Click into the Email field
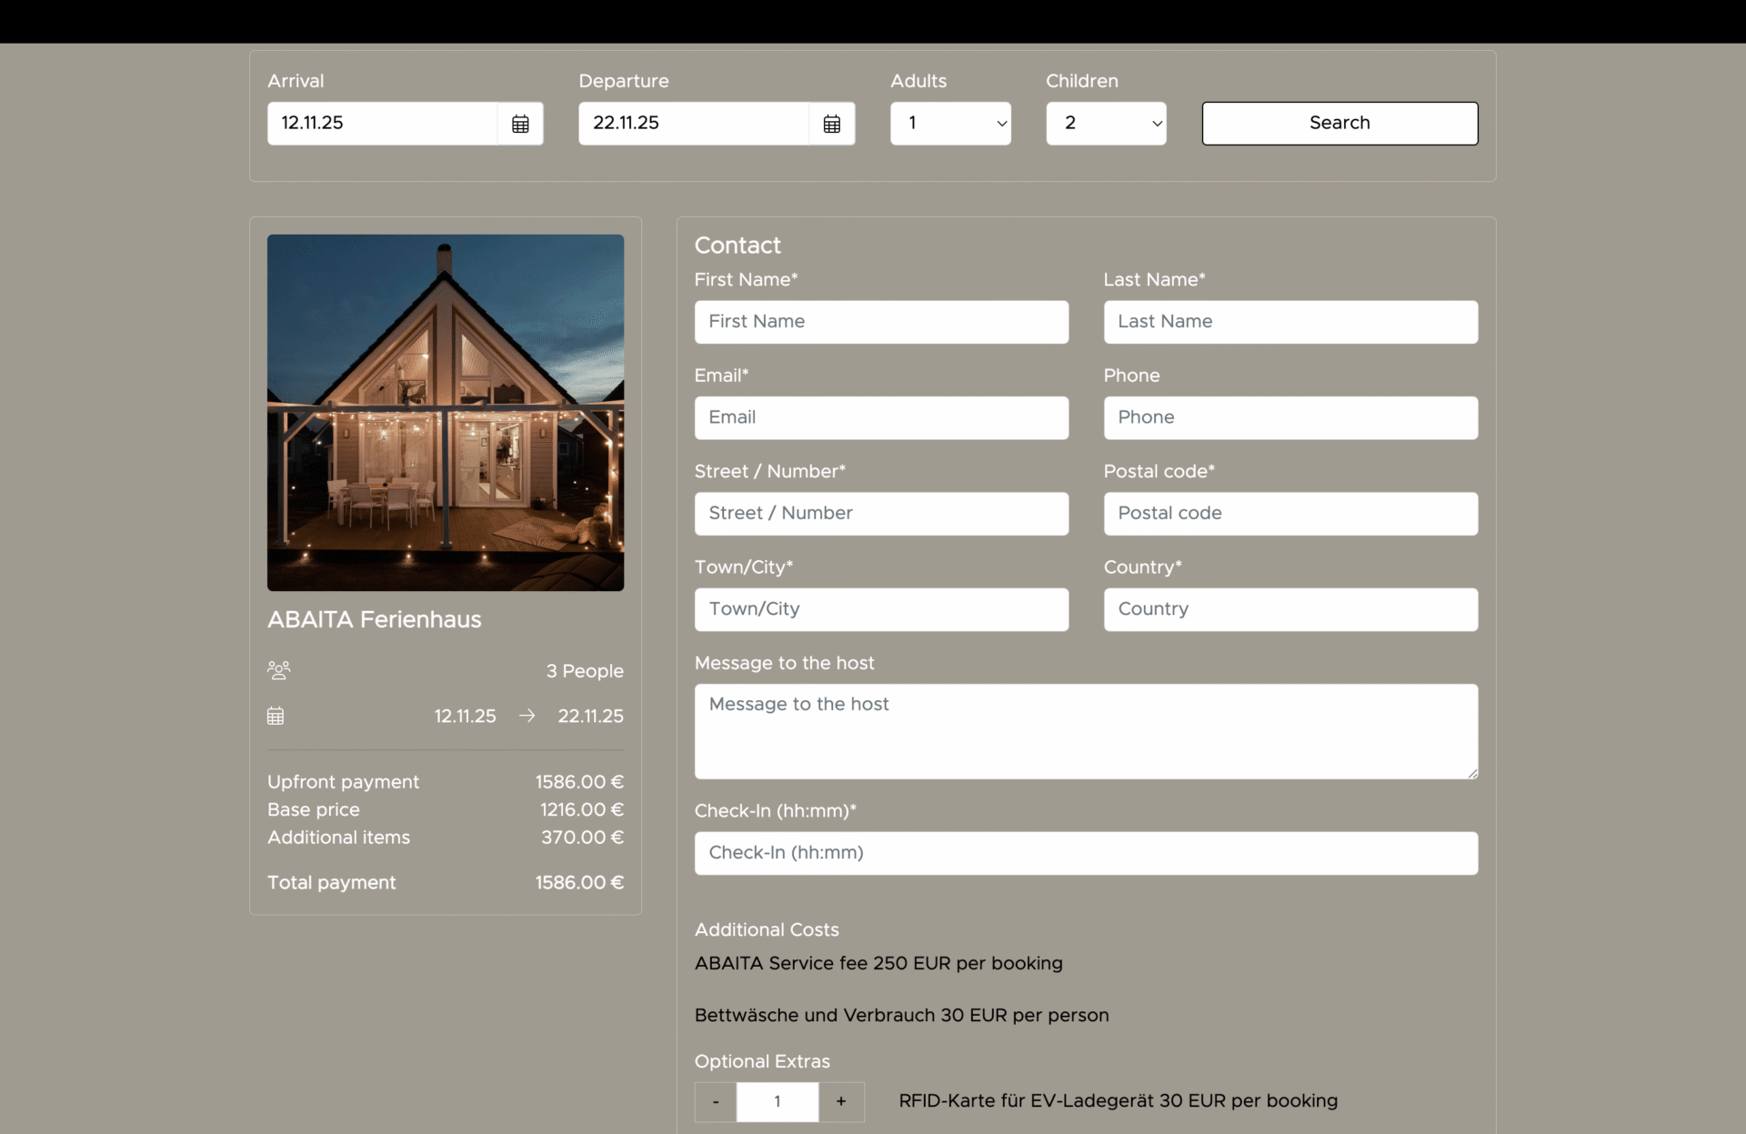Screen dimensions: 1746x1134 [x=881, y=417]
